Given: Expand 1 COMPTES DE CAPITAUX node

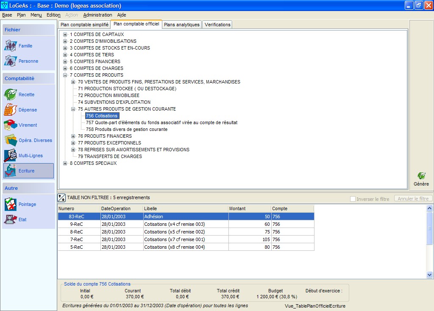Looking at the screenshot, I should pos(65,34).
